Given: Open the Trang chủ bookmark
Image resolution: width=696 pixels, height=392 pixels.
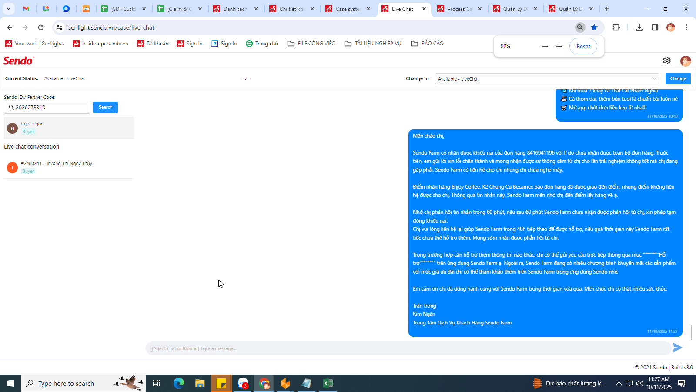Looking at the screenshot, I should click(262, 44).
